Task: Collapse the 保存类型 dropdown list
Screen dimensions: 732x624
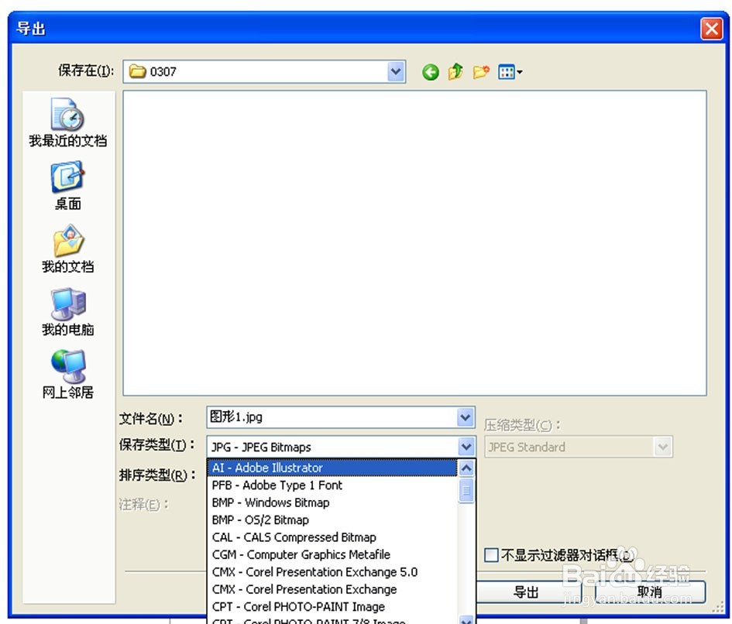Action: tap(465, 447)
